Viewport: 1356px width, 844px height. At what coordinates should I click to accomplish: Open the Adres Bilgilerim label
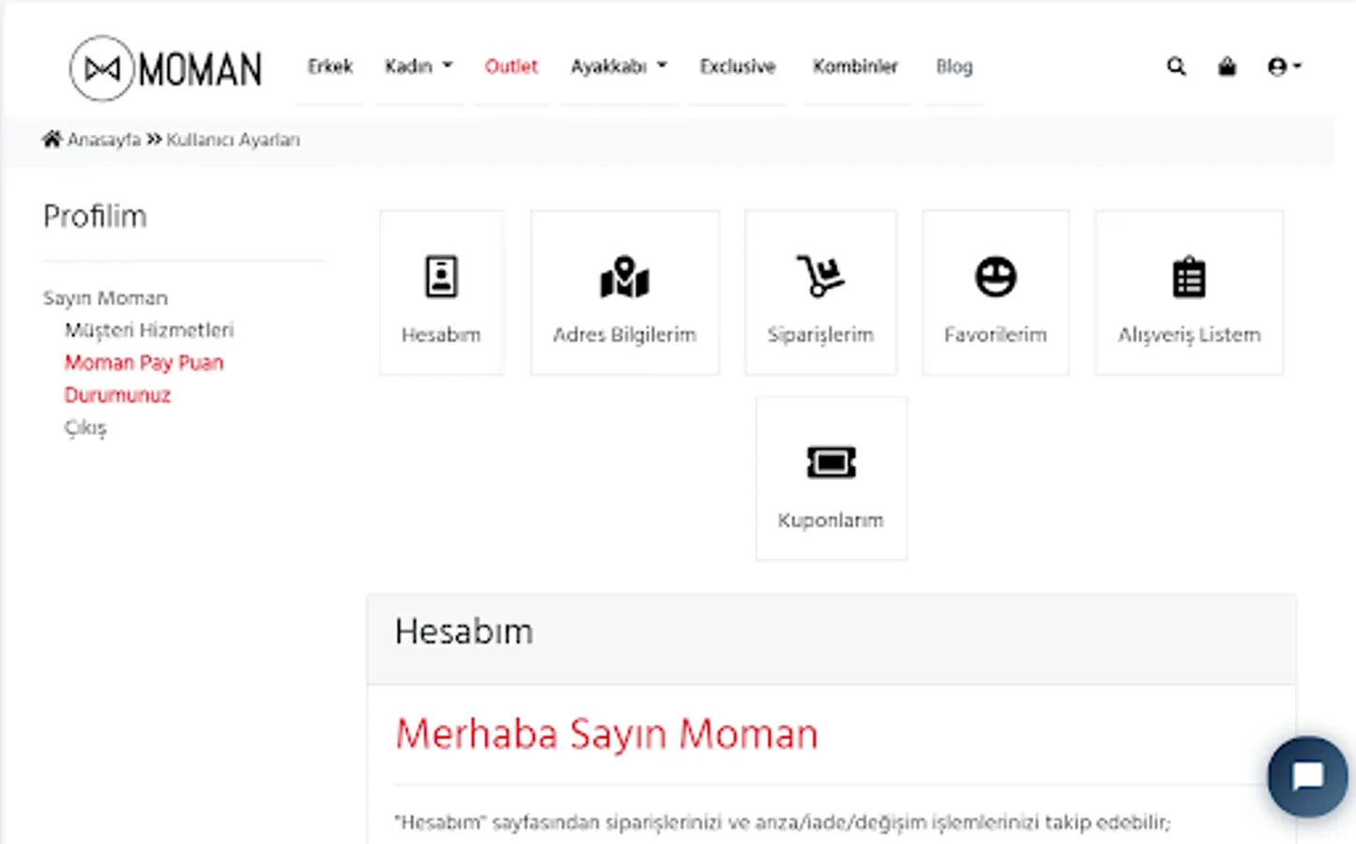[625, 335]
